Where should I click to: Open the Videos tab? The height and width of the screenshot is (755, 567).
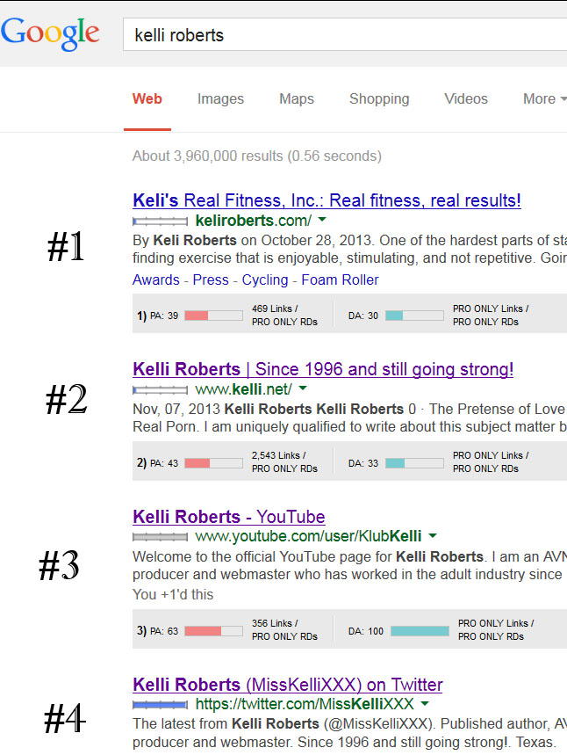pos(466,98)
